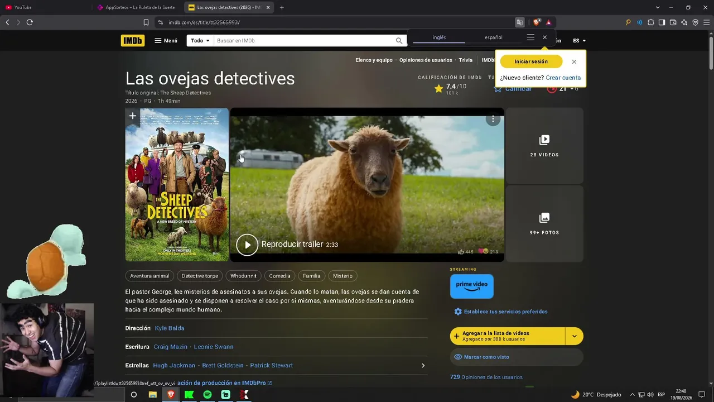Open 729 Opiniones de los usuarios

(x=486, y=377)
